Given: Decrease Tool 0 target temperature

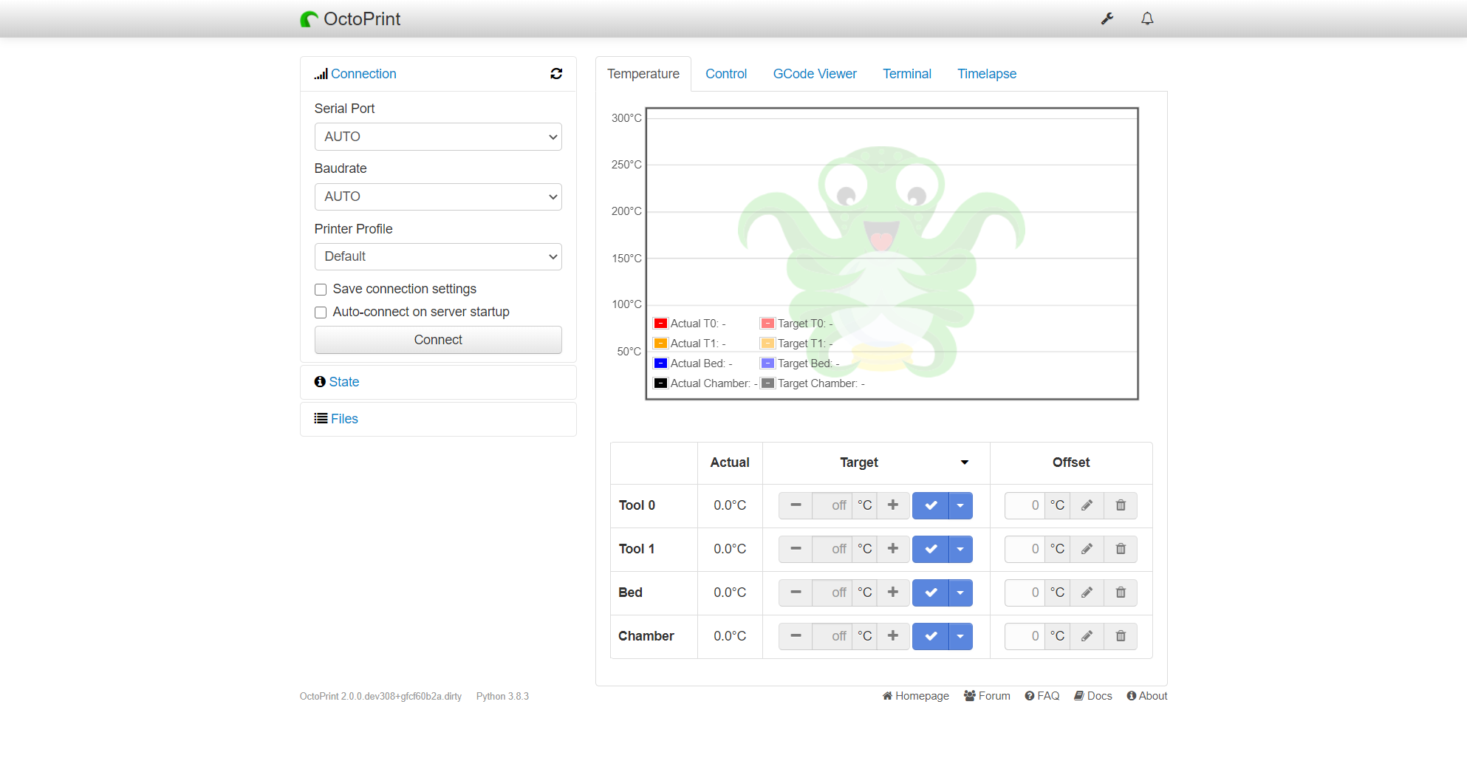Looking at the screenshot, I should coord(796,505).
